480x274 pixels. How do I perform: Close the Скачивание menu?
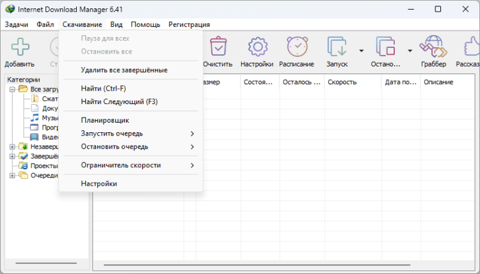point(83,24)
